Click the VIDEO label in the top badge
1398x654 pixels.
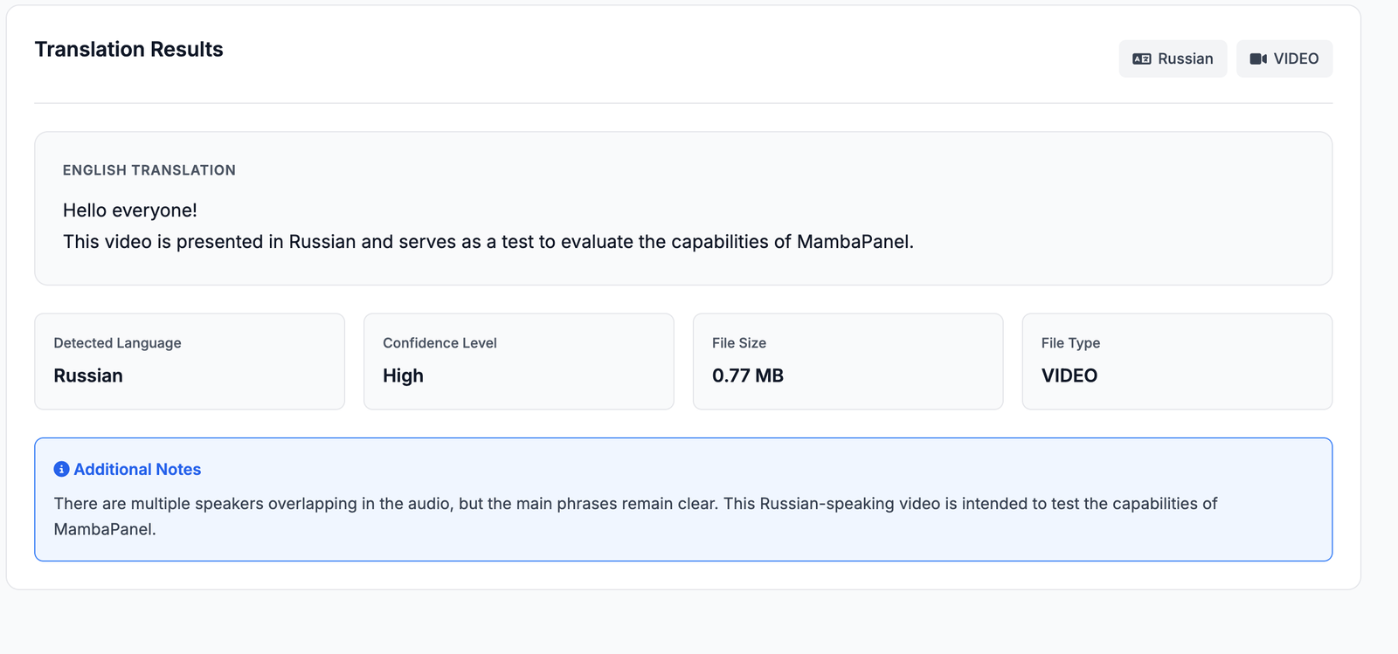pos(1296,59)
